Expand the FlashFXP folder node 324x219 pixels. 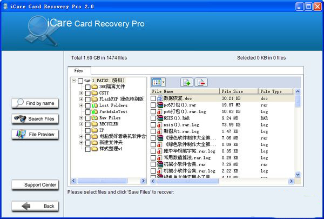81,99
